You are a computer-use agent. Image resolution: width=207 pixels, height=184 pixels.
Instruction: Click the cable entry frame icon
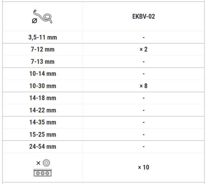tap(43, 173)
